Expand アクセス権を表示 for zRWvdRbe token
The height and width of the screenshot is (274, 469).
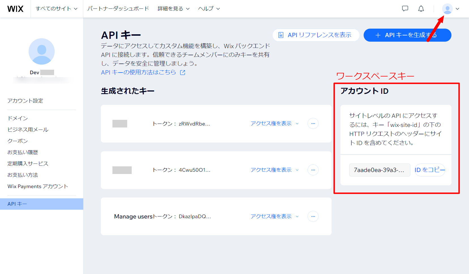coord(274,124)
